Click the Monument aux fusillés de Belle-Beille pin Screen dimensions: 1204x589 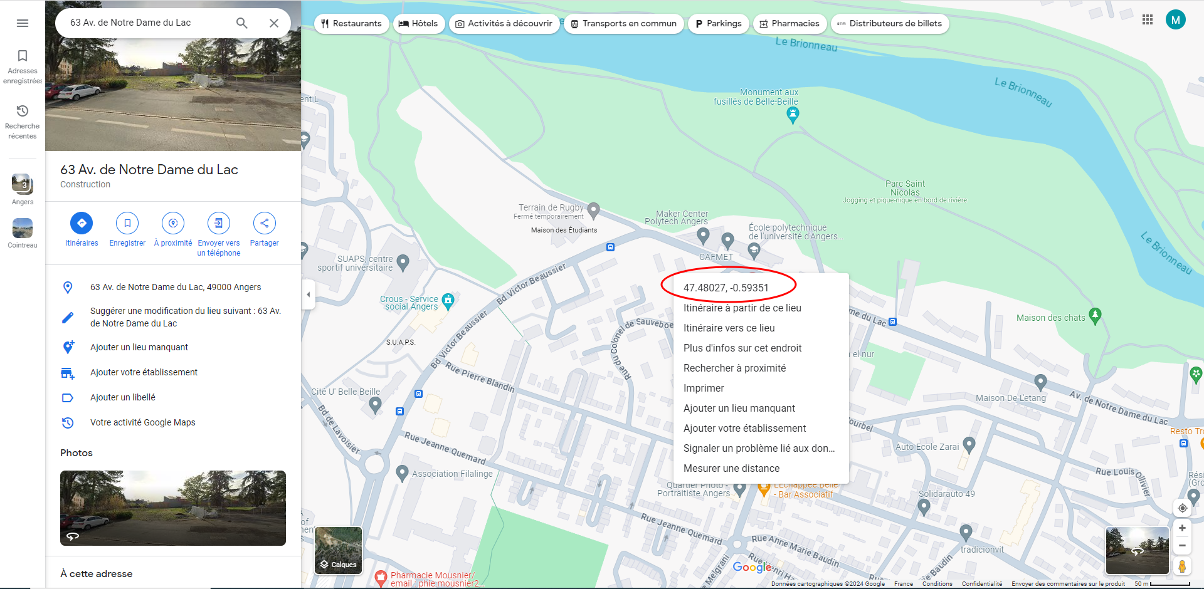pyautogui.click(x=793, y=115)
